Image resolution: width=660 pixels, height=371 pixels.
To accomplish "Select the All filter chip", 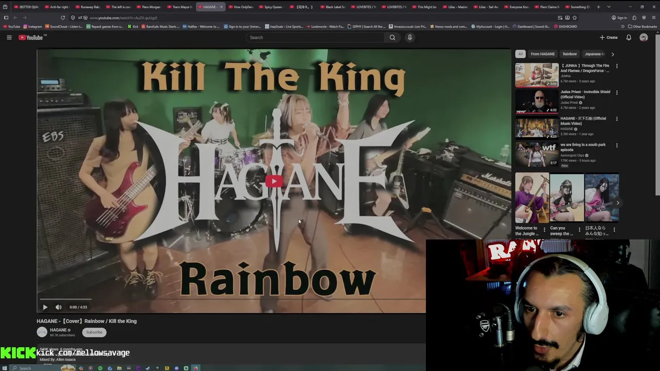I will click(520, 54).
